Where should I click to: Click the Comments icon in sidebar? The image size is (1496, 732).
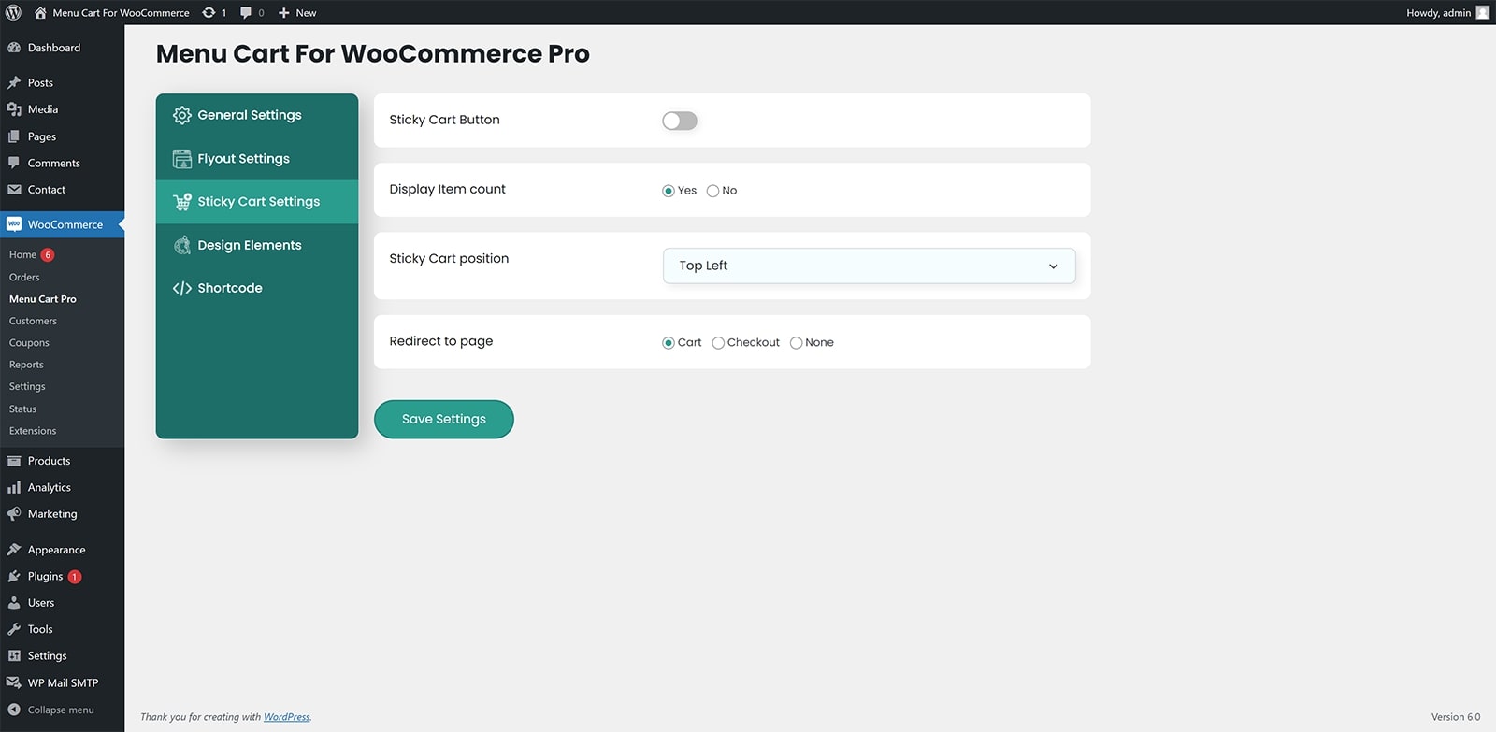[14, 163]
